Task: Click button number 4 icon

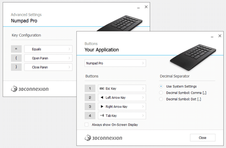Action: tap(90, 116)
